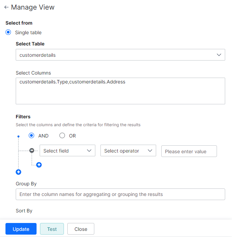Click the Manage View heading
232x237 pixels.
click(x=33, y=7)
